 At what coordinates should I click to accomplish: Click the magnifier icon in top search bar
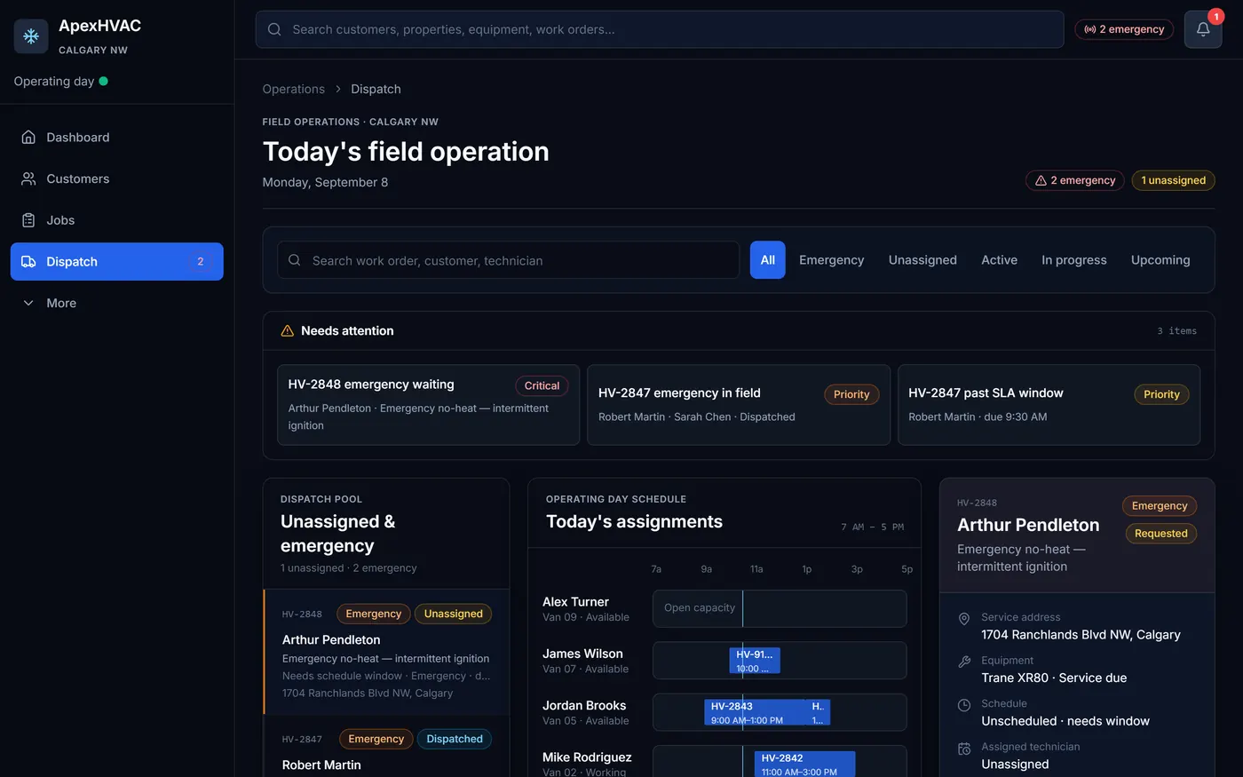[274, 29]
